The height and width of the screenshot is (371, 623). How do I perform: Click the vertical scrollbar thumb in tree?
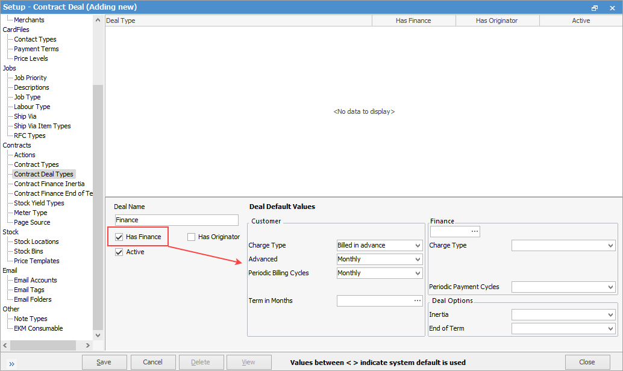(x=98, y=207)
